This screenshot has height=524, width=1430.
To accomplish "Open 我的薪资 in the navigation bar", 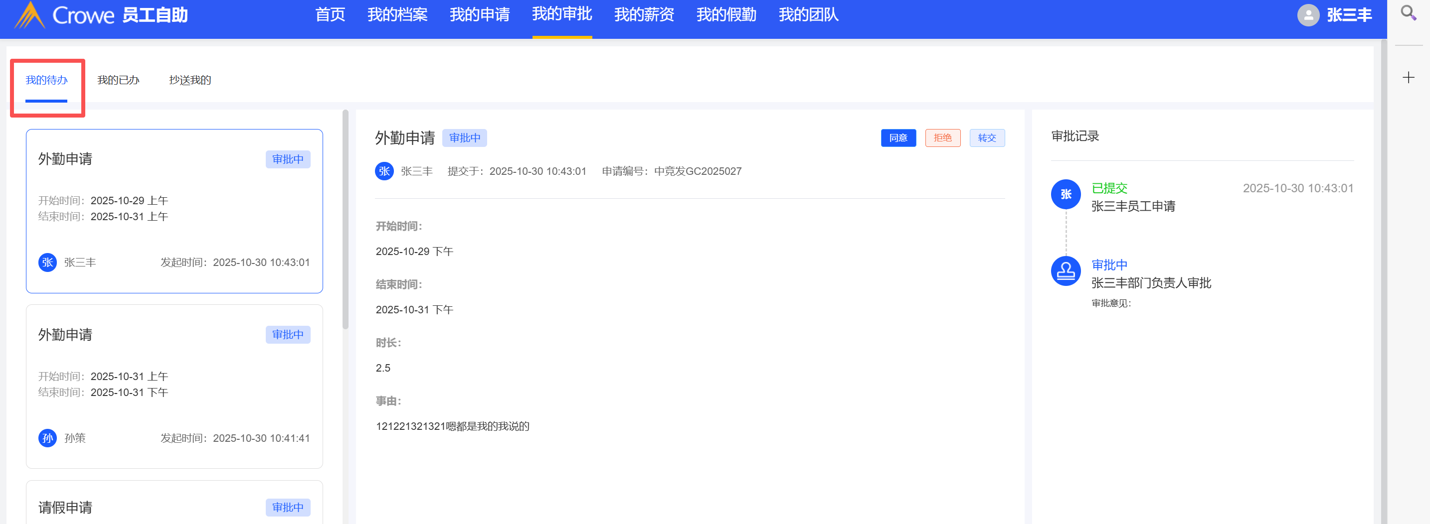I will pyautogui.click(x=644, y=15).
